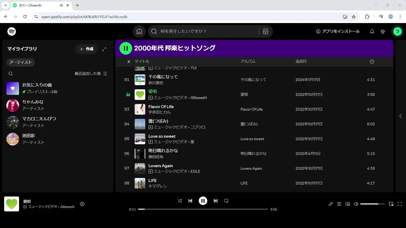Toggle repeat mode

[226, 201]
